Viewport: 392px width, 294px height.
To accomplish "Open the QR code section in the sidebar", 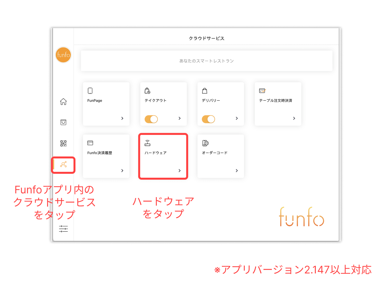I will 63,143.
